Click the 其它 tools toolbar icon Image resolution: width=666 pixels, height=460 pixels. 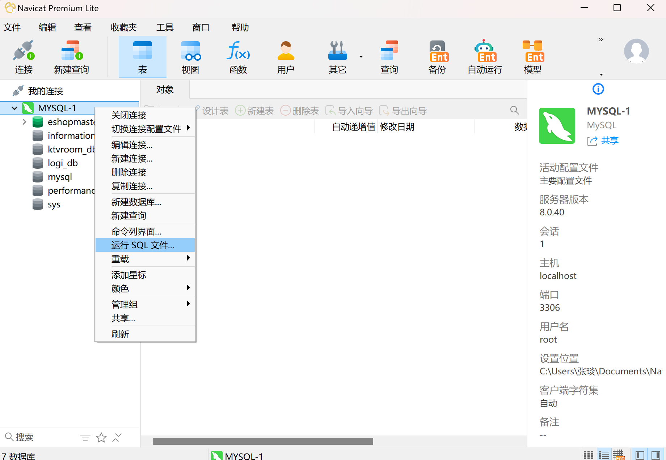[x=337, y=57]
